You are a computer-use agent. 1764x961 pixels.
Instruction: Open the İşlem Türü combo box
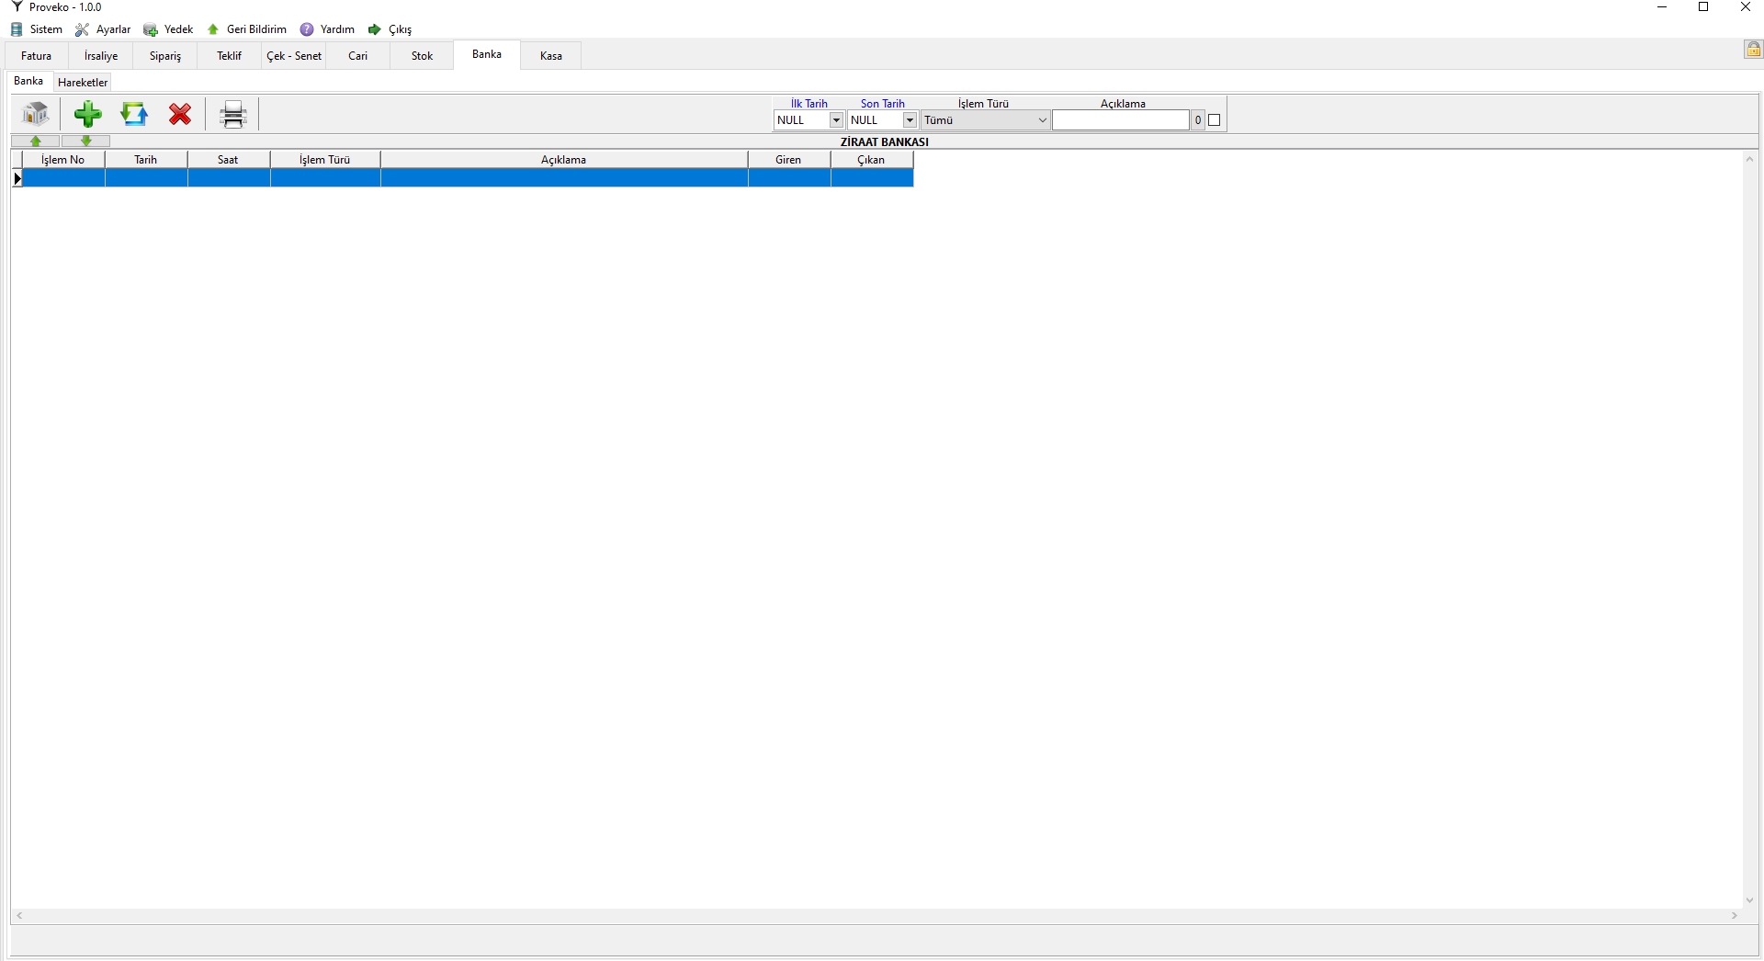(x=985, y=120)
